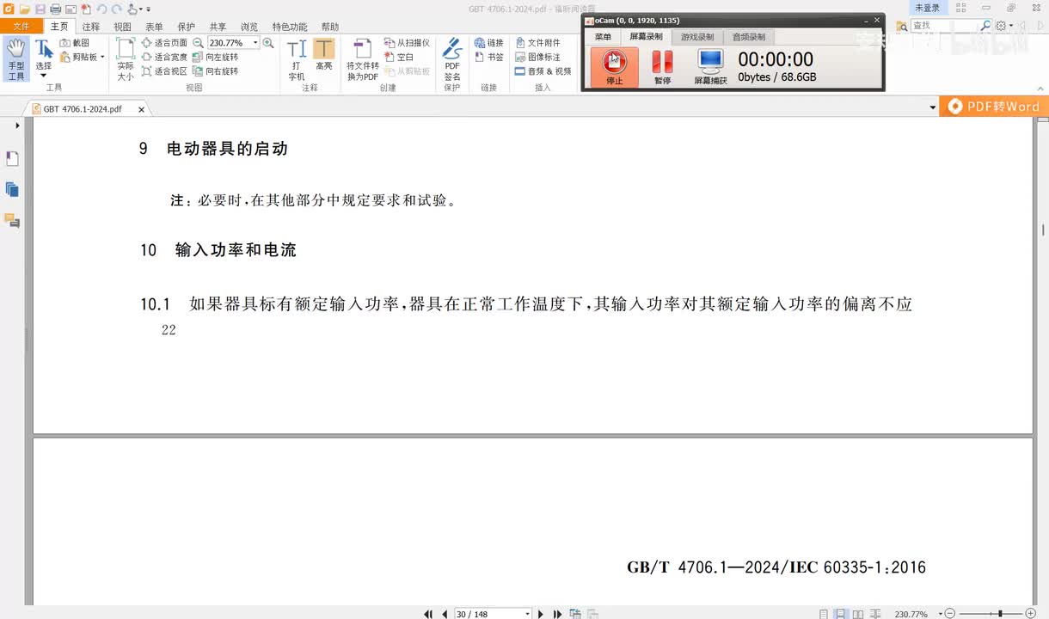The image size is (1049, 619).
Task: Enable Continuous page mode in status bar
Action: (x=839, y=614)
